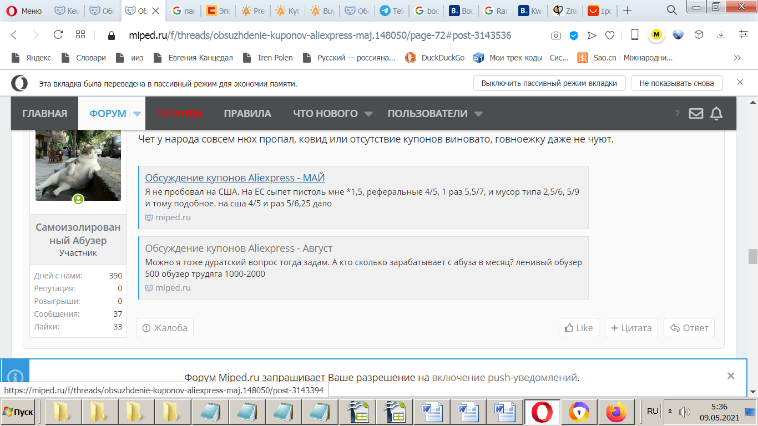
Task: Close the active miped tab
Action: click(x=156, y=11)
